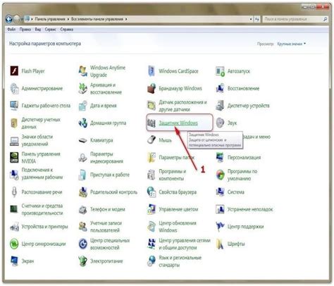Click the control panel search field
The width and height of the screenshot is (334, 286).
292,19
